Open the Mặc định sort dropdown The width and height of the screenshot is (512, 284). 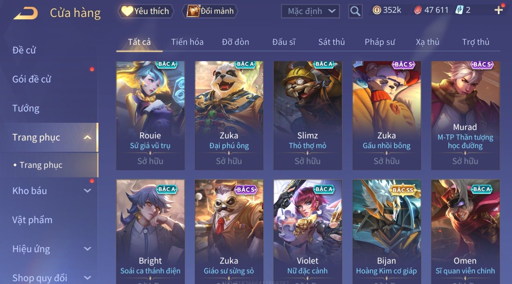coord(310,11)
